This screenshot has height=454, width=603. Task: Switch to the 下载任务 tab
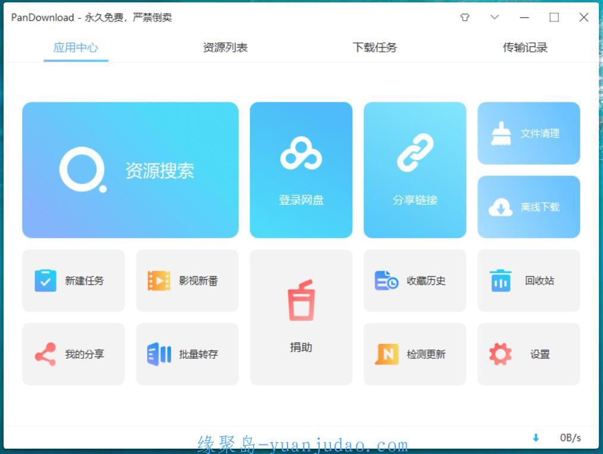pos(374,48)
